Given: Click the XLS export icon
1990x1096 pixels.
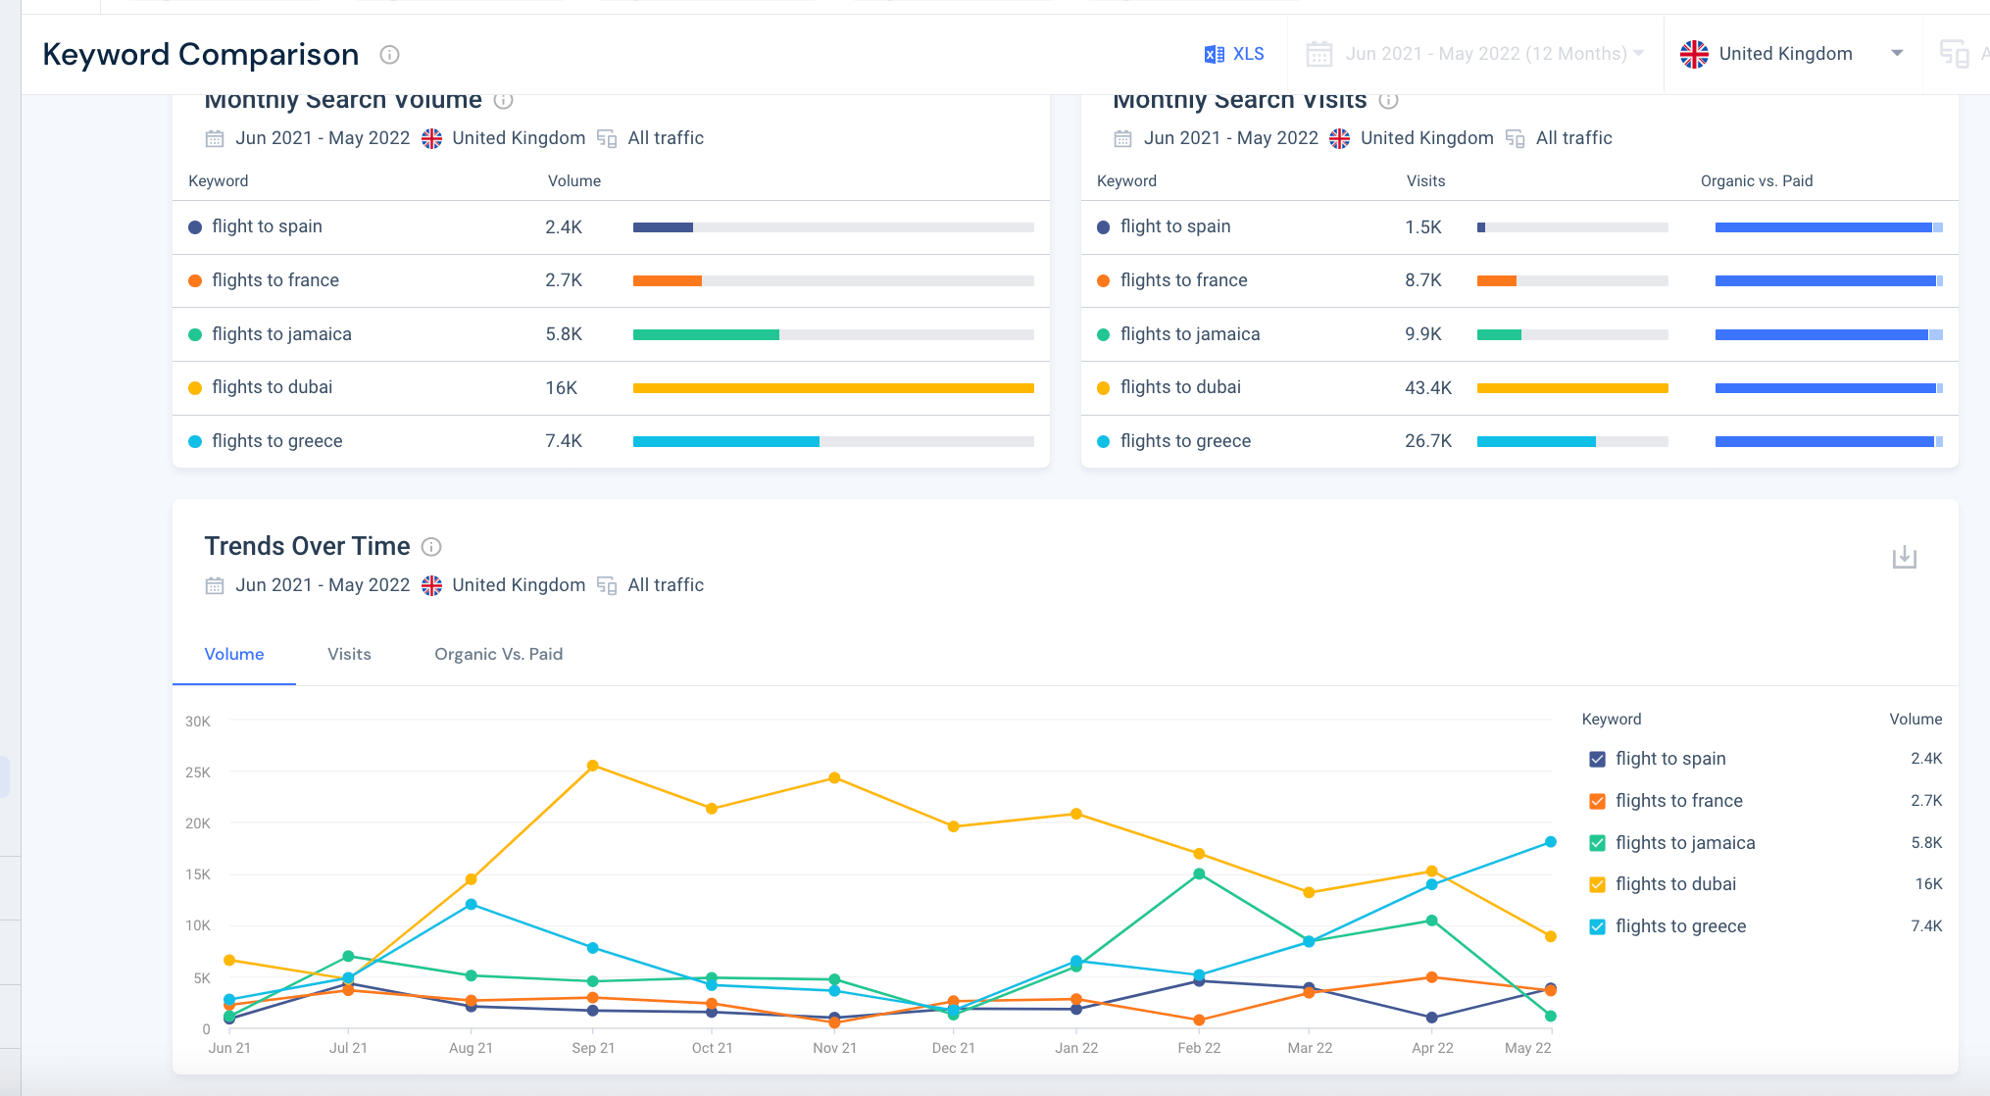Looking at the screenshot, I should (1216, 54).
